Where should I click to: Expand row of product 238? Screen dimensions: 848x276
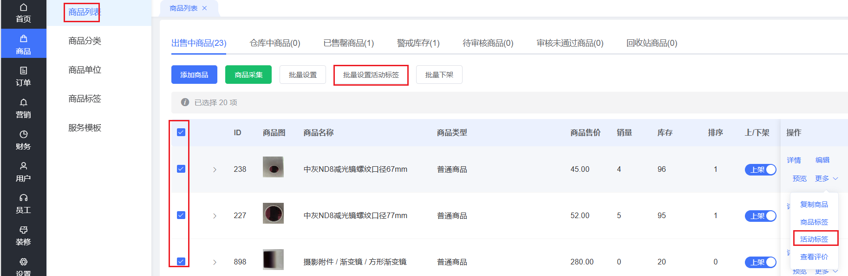pyautogui.click(x=215, y=169)
